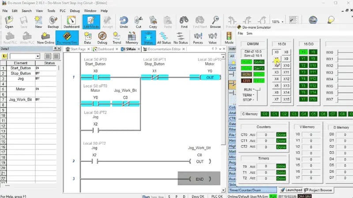Toggle Edit Mode in the toolbar
Screen dimensions: 353x198
click(x=91, y=22)
